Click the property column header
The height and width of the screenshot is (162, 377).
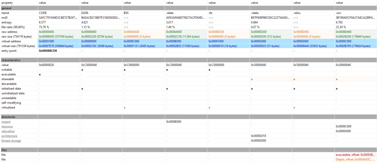click(x=8, y=3)
